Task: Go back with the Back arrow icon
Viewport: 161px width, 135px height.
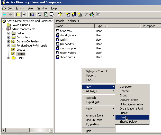Action: [x=4, y=14]
